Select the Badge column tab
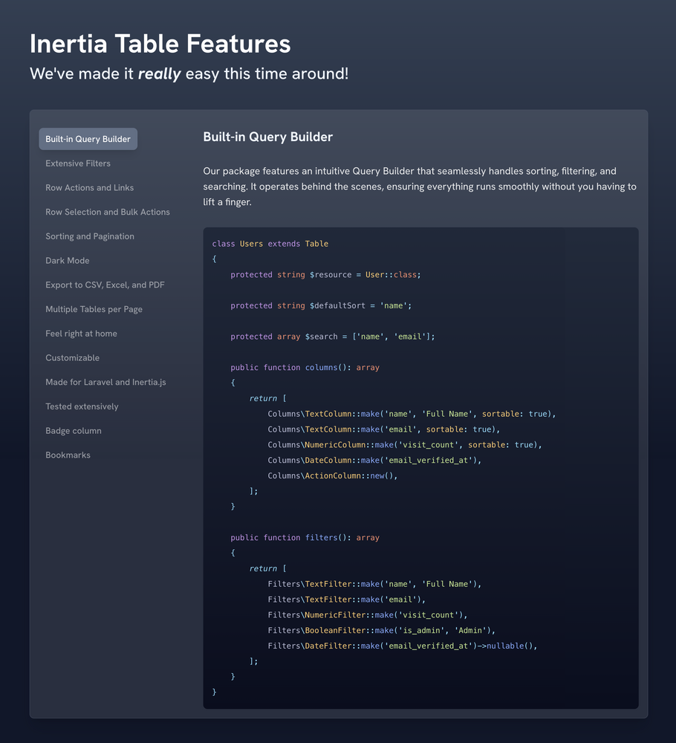Screen dimensions: 676x743 pos(74,431)
